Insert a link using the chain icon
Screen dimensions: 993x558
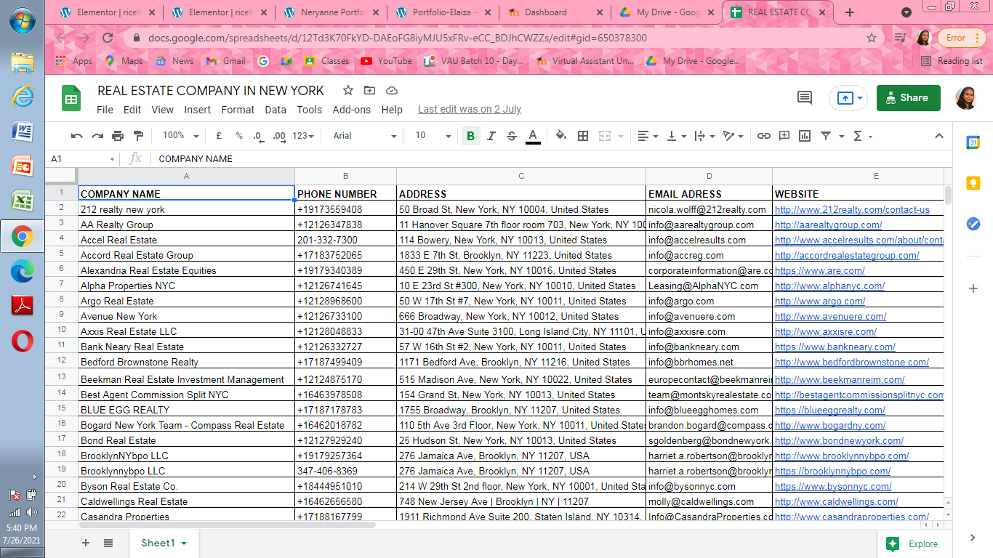(763, 136)
